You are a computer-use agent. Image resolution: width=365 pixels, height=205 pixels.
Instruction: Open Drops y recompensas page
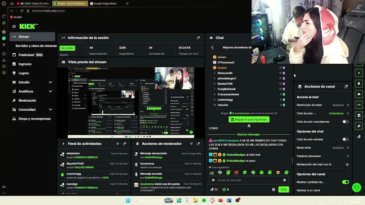[32, 119]
